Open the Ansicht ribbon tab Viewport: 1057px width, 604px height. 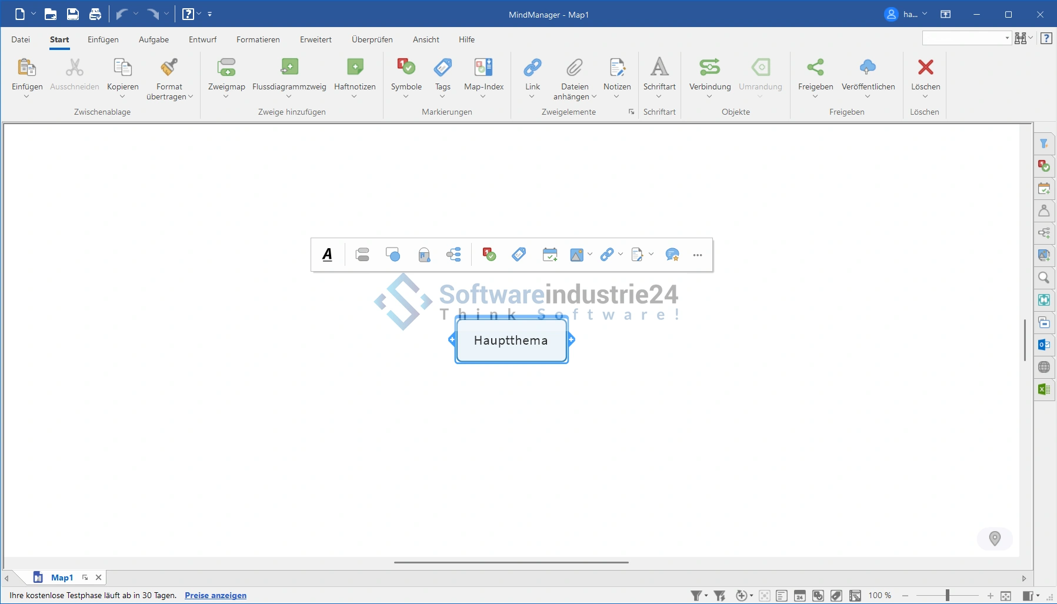coord(426,39)
